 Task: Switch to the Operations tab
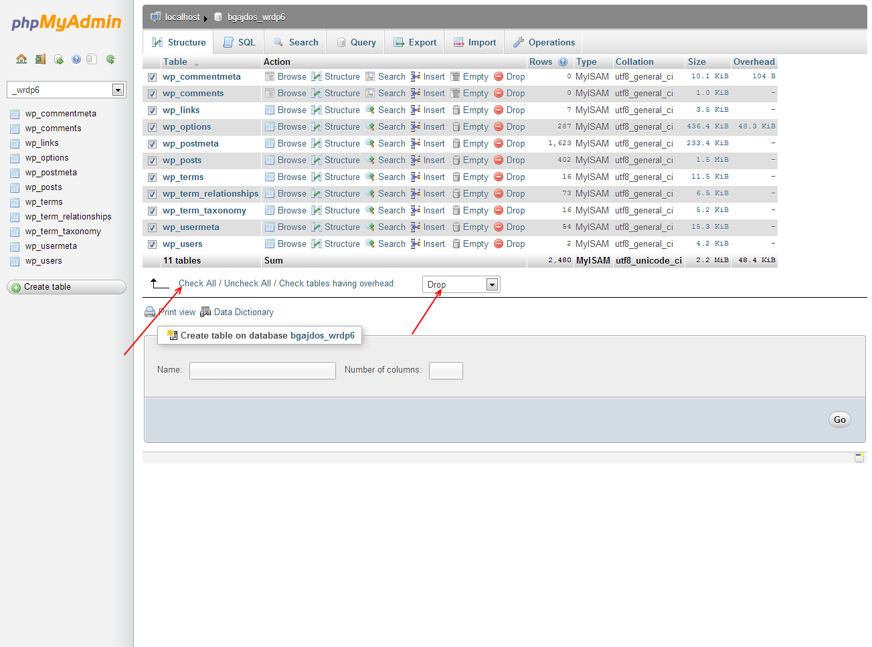544,42
